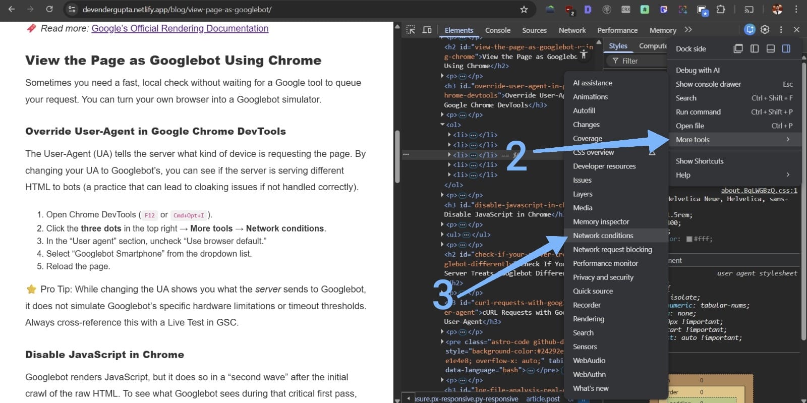Image resolution: width=807 pixels, height=403 pixels.
Task: Undock DevTools into separate window
Action: tap(738, 48)
